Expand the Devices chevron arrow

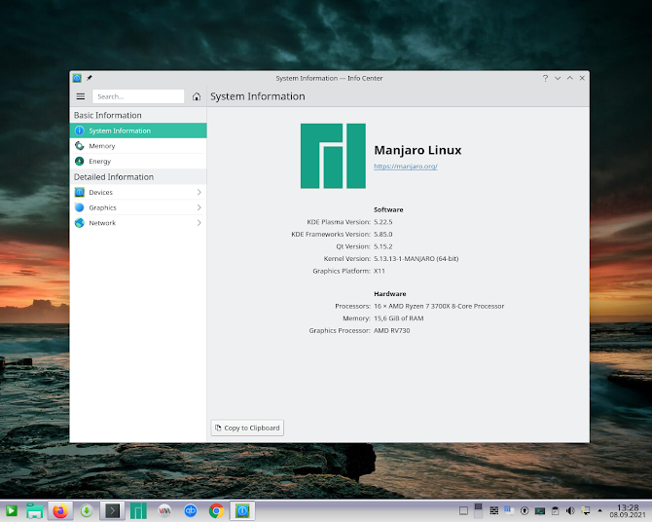click(x=199, y=192)
